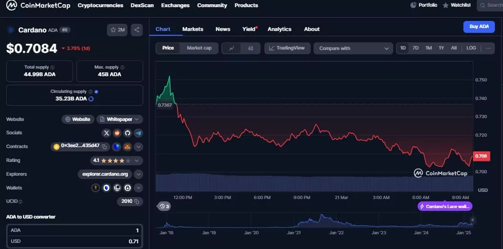Expand more Contracts chevron

tap(138, 147)
